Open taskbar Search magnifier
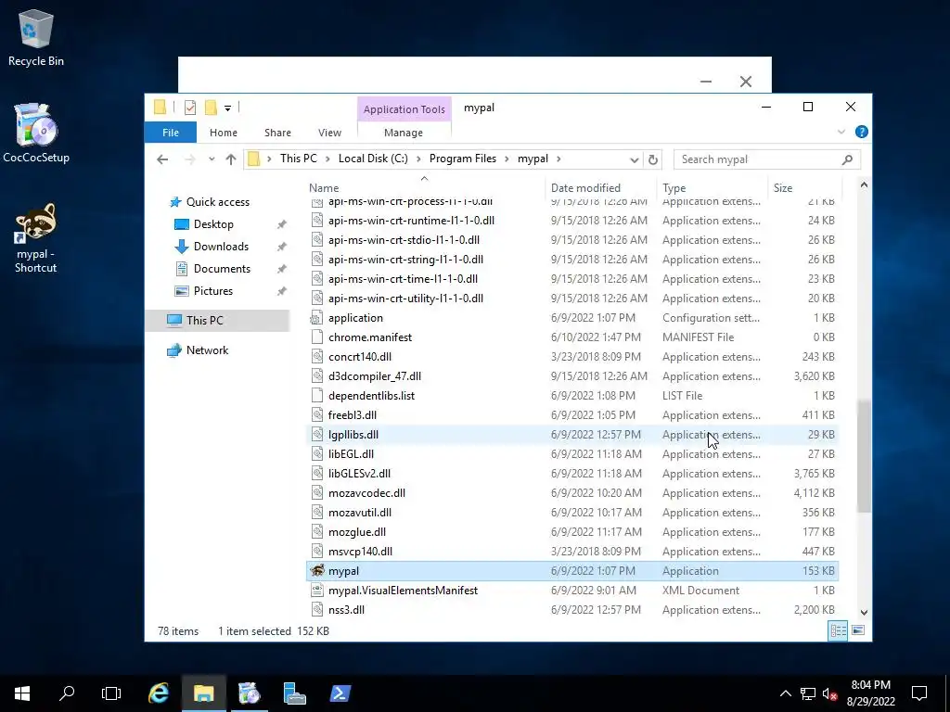The image size is (950, 712). (x=67, y=693)
